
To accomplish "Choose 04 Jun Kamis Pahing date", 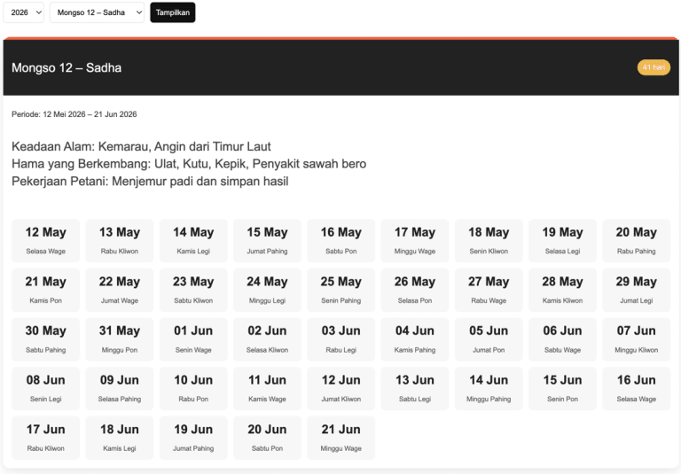I will [415, 339].
